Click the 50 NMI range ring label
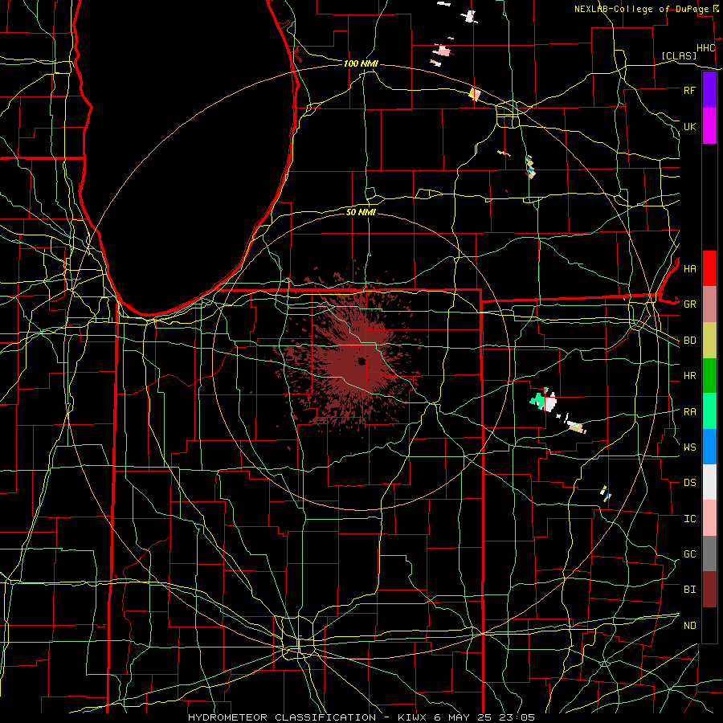Screen dimensions: 723x723 pos(361,212)
